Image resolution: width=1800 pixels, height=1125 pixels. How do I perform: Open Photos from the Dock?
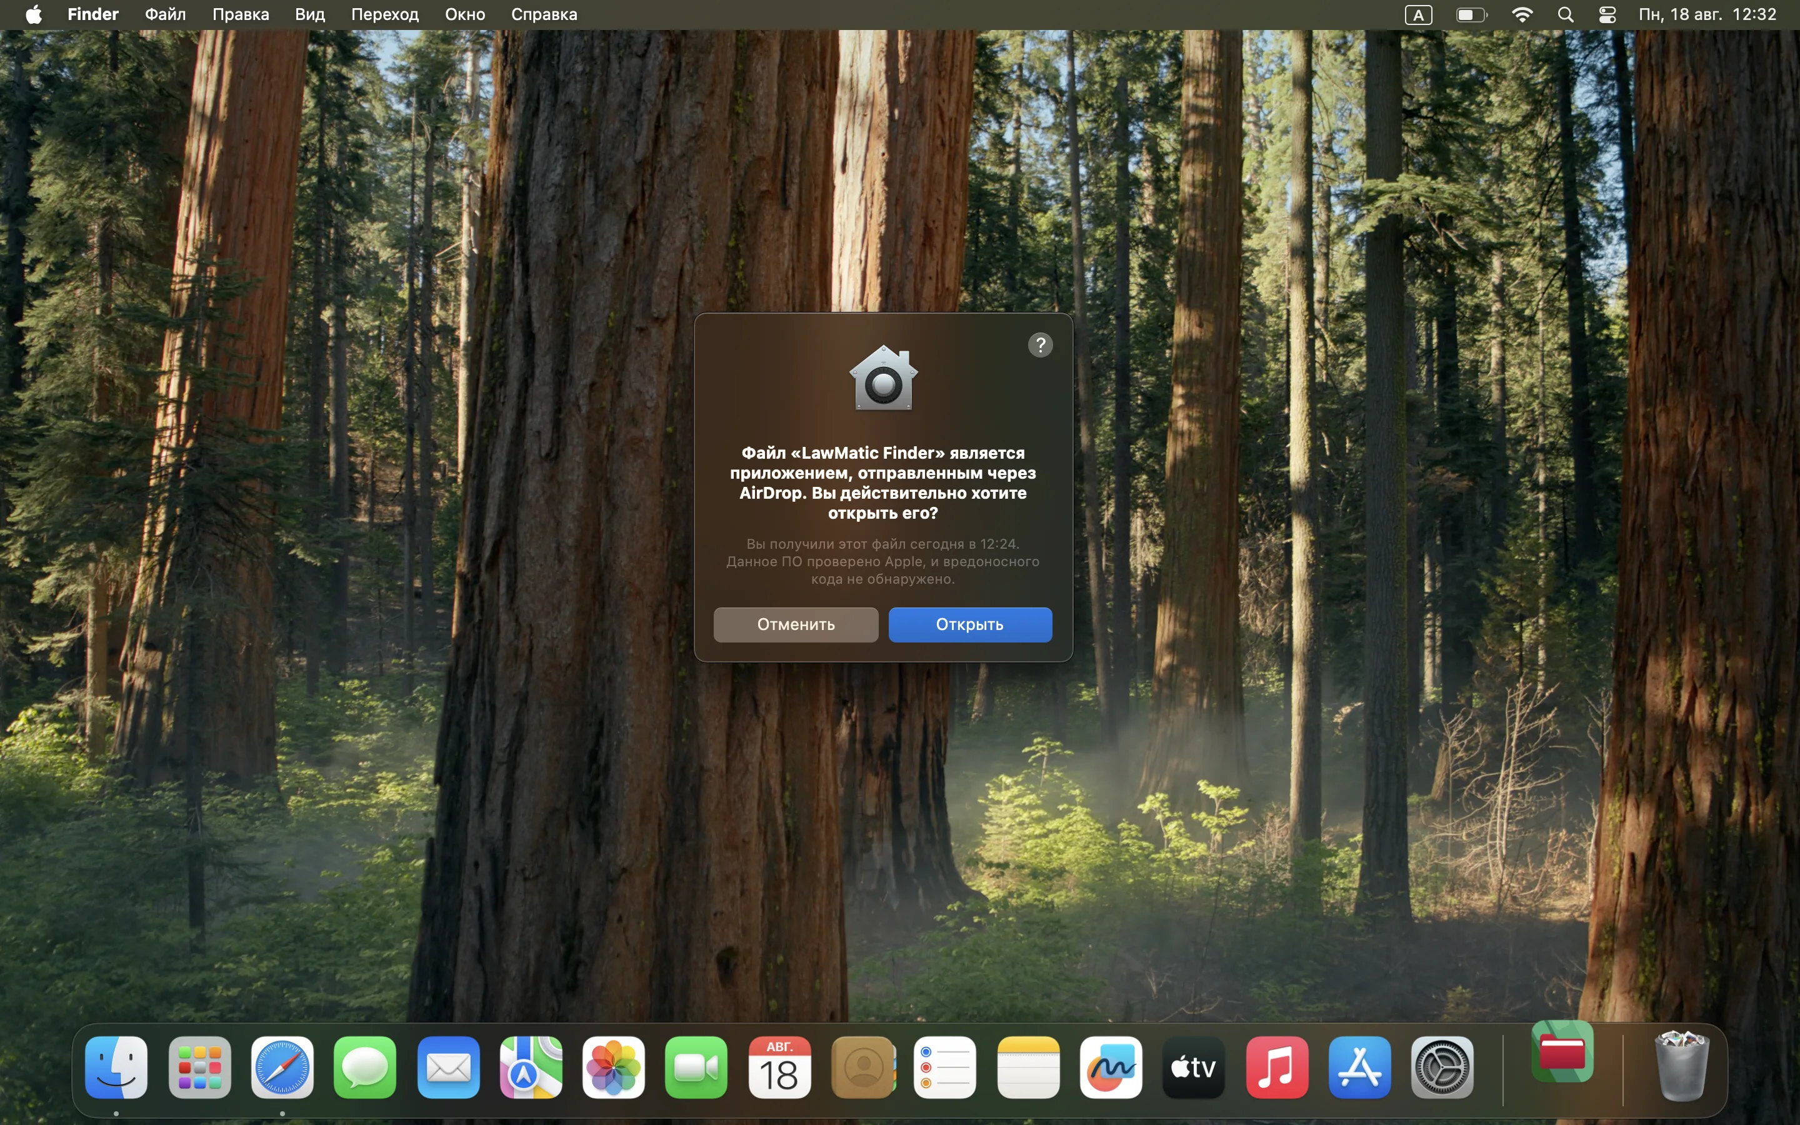click(x=614, y=1067)
